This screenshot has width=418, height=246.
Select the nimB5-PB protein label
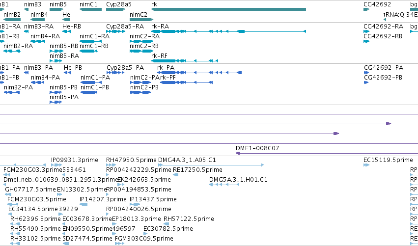tap(63, 87)
